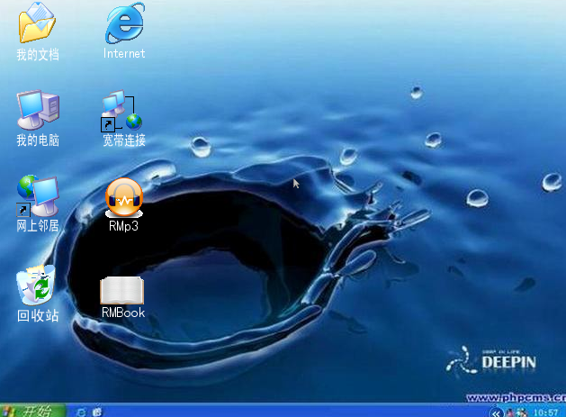Image resolution: width=566 pixels, height=417 pixels.
Task: Click the show desktop quick launch icon
Action: (x=97, y=412)
